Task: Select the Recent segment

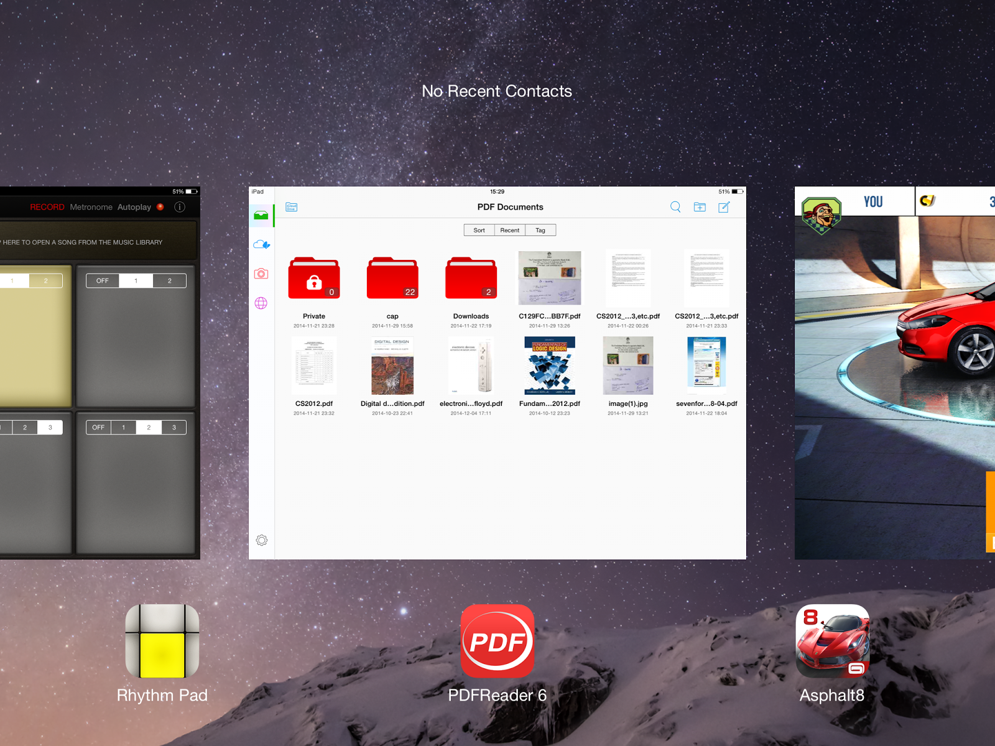Action: [510, 230]
